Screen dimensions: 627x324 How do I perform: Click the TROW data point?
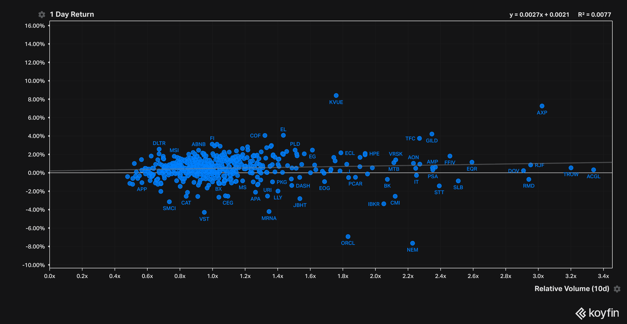click(x=571, y=168)
